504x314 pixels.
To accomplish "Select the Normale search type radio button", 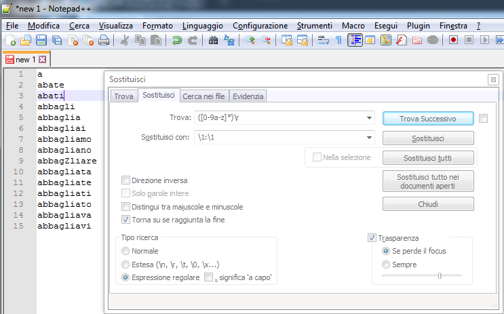I will click(125, 251).
